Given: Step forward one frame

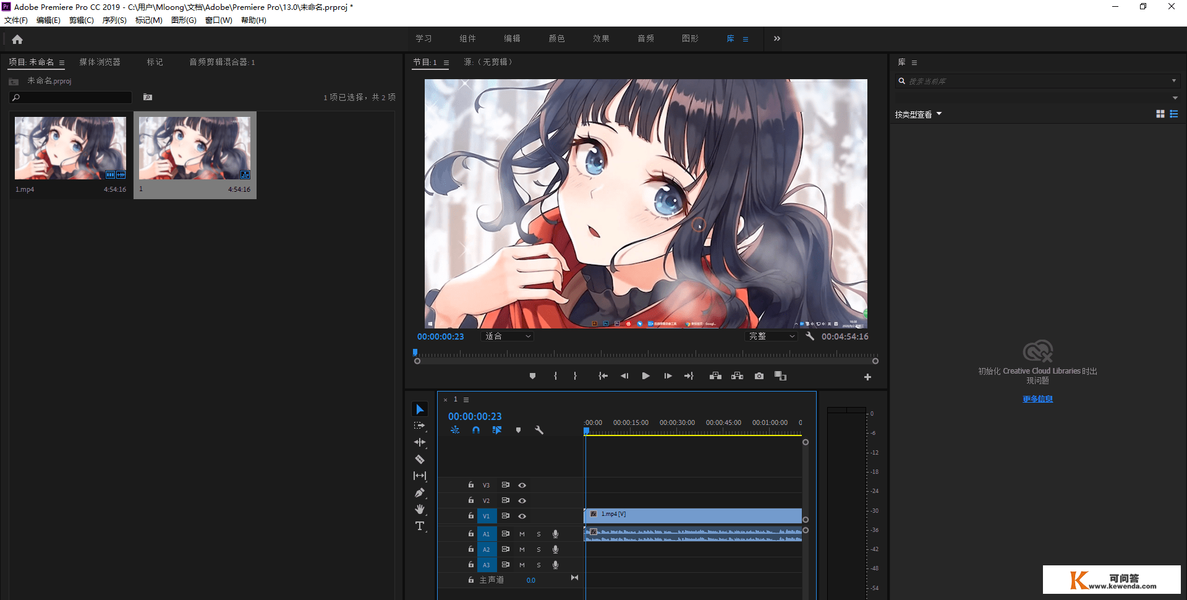Looking at the screenshot, I should tap(668, 376).
